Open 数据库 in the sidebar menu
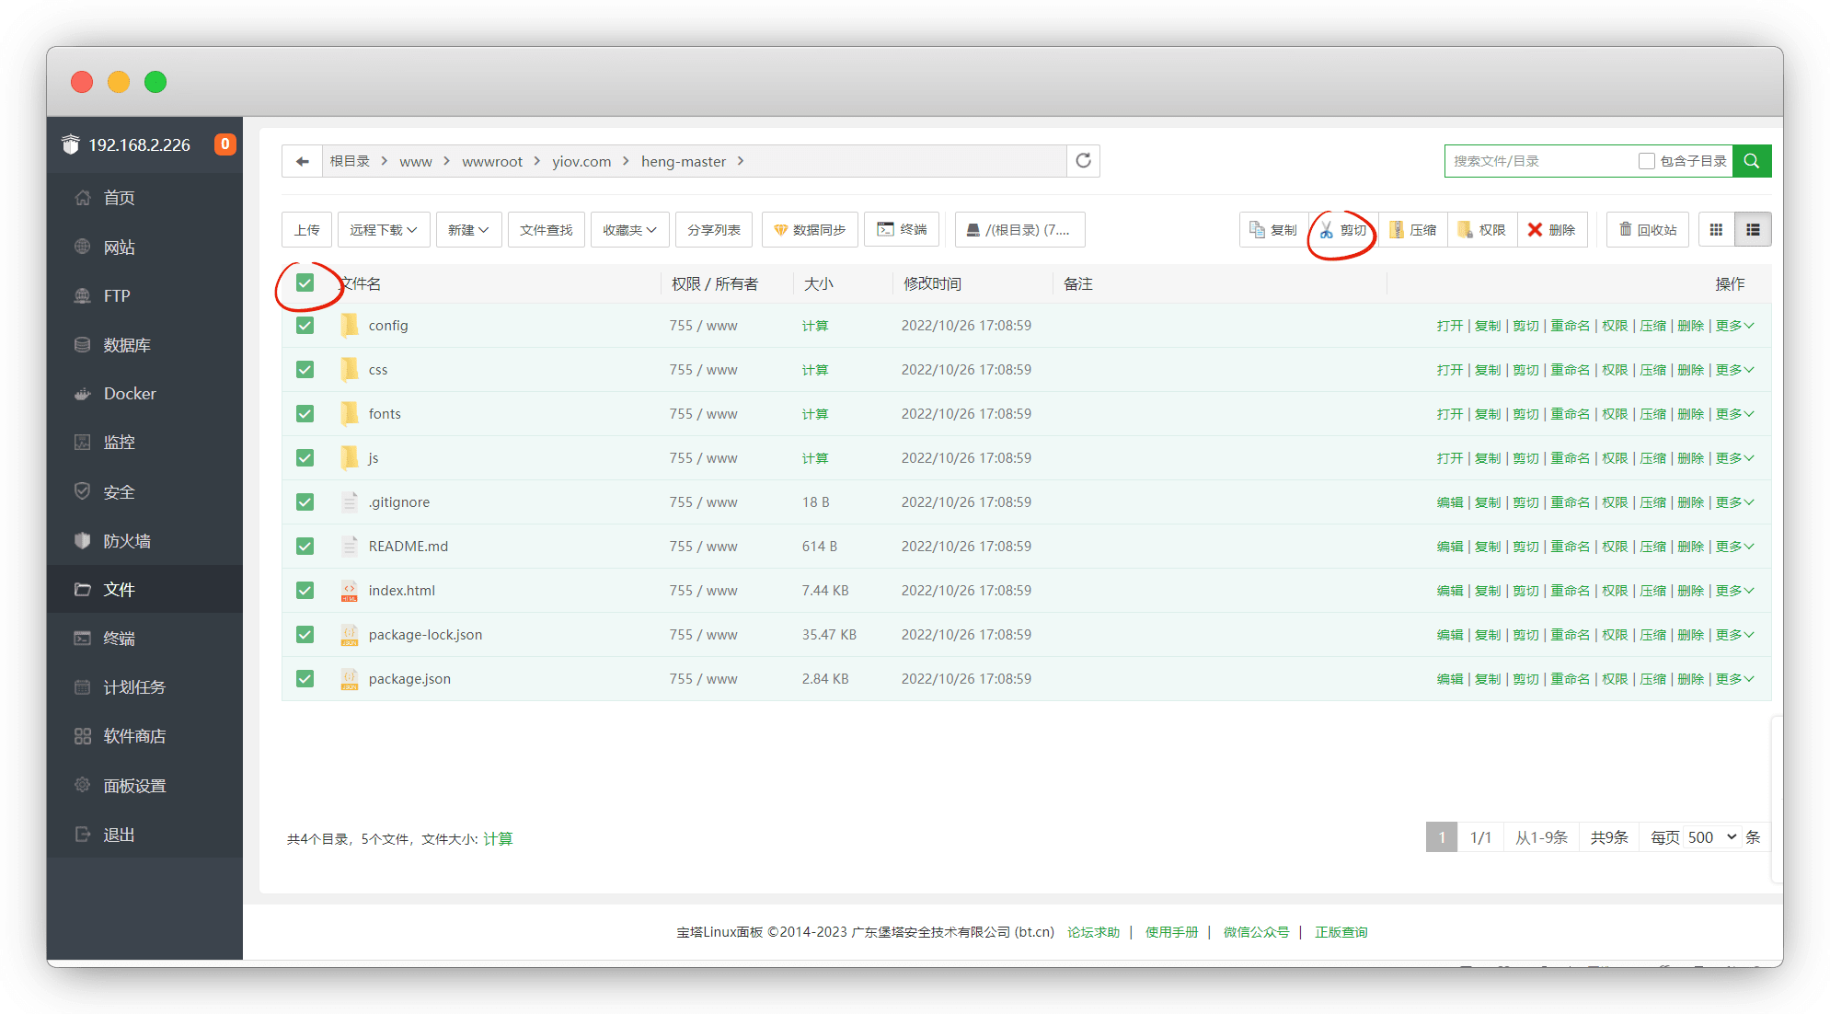 (127, 345)
